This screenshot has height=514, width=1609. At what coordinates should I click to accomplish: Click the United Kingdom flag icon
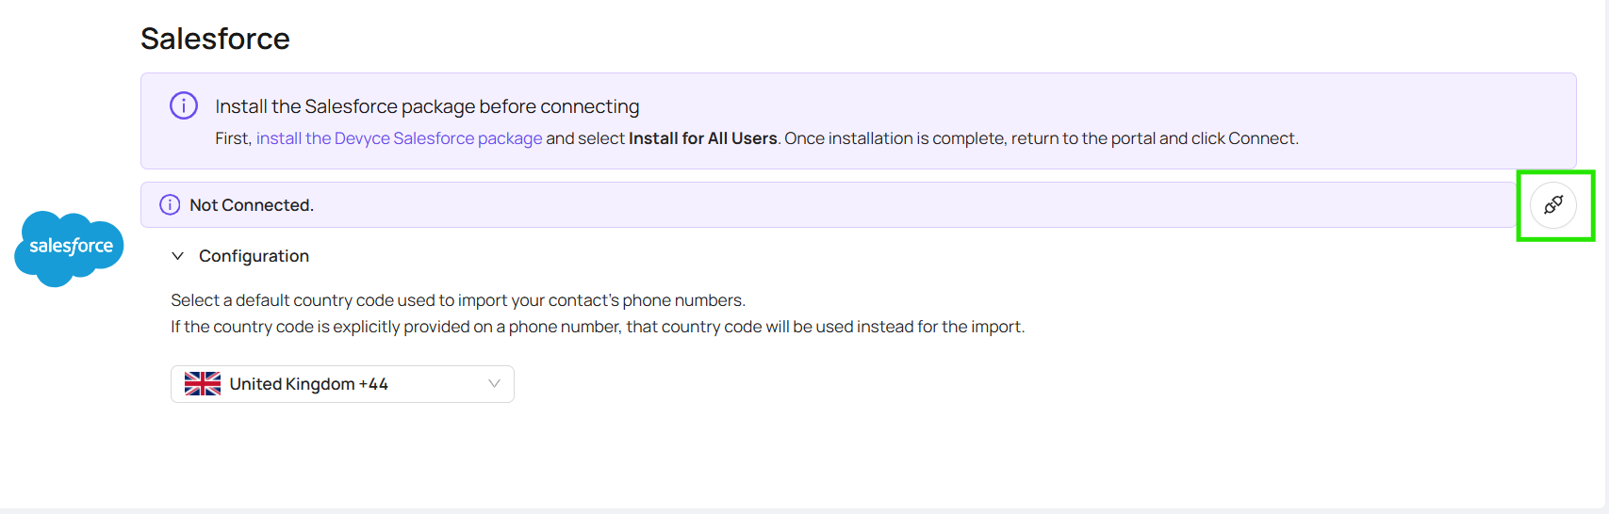(203, 384)
